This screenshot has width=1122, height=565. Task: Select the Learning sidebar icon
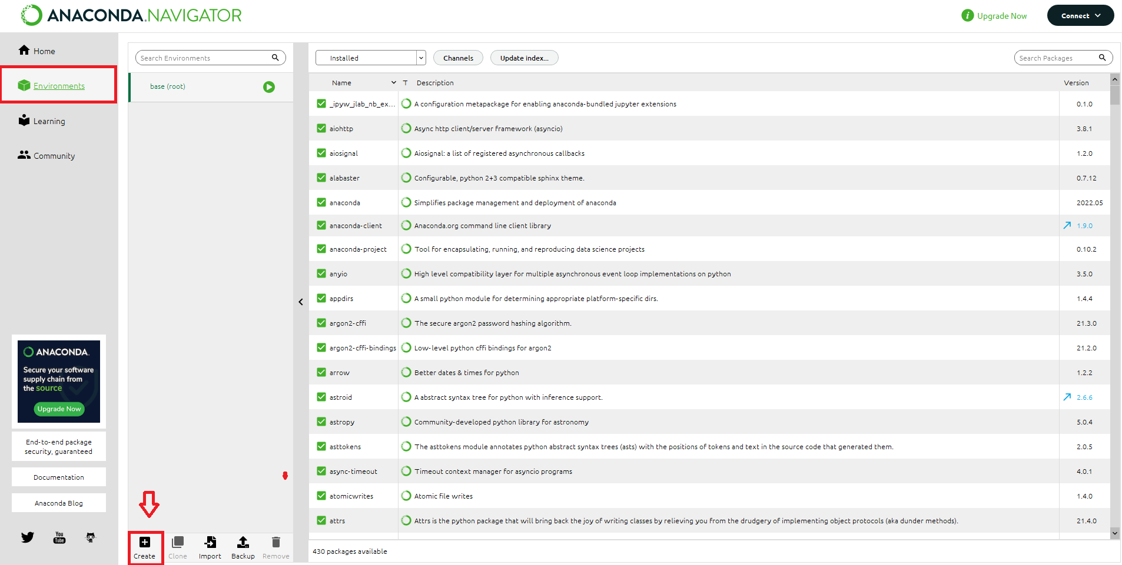click(x=24, y=121)
